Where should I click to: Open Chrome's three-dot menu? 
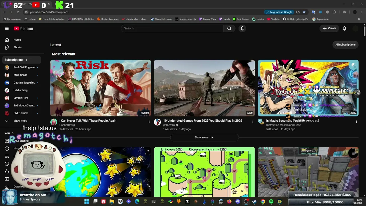tap(362, 12)
